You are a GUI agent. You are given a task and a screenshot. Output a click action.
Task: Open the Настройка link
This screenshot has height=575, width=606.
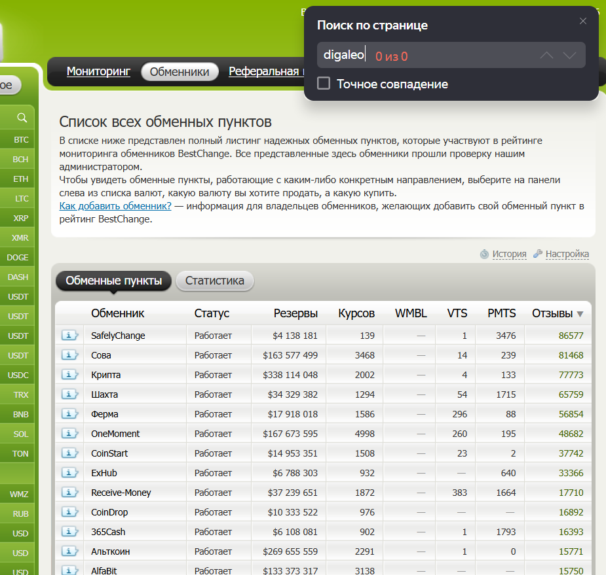coord(567,254)
